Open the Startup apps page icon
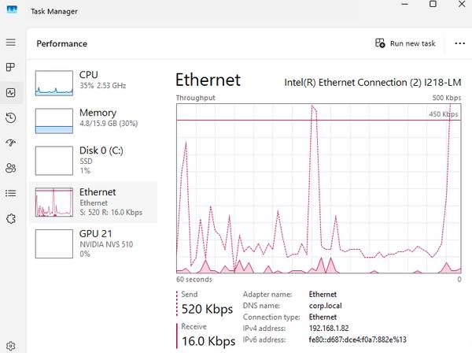 click(11, 143)
